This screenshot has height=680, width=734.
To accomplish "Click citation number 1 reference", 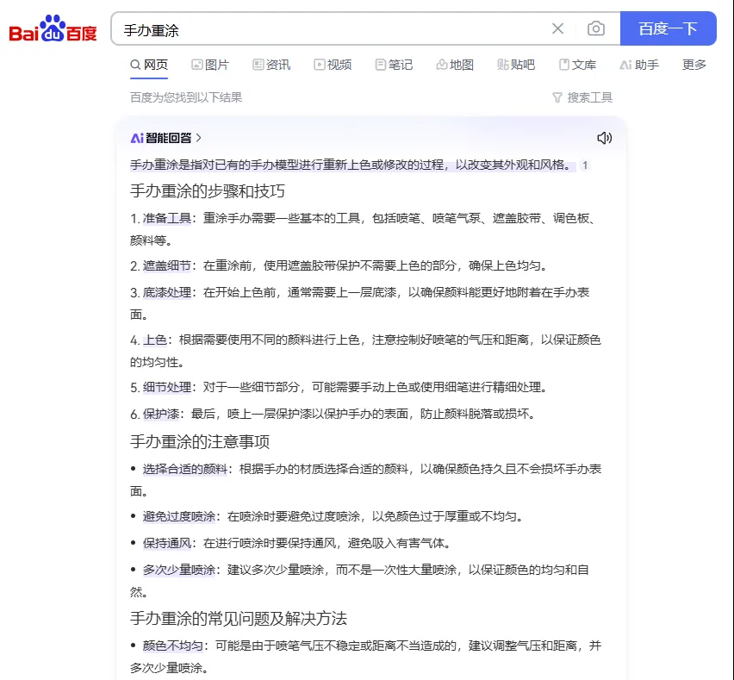I will pyautogui.click(x=585, y=165).
